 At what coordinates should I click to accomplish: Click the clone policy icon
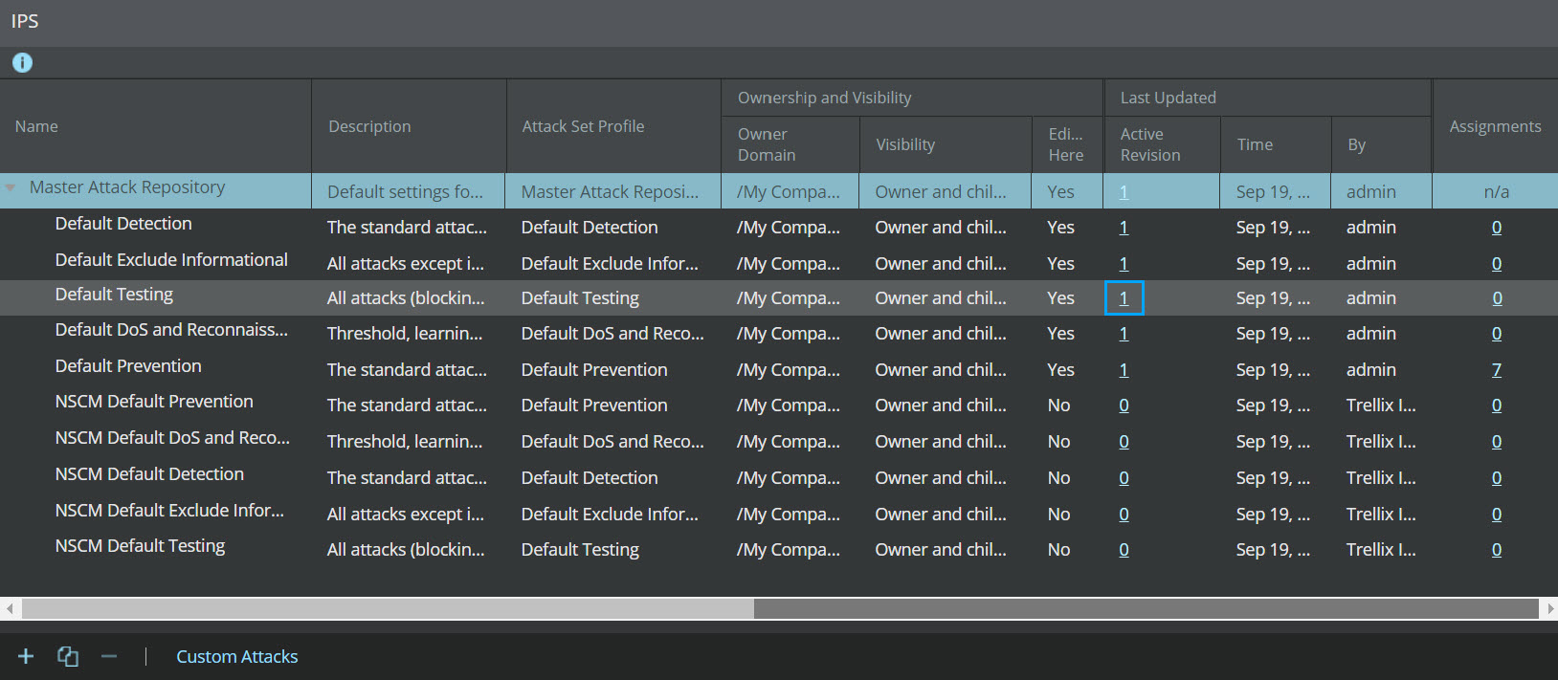coord(68,656)
